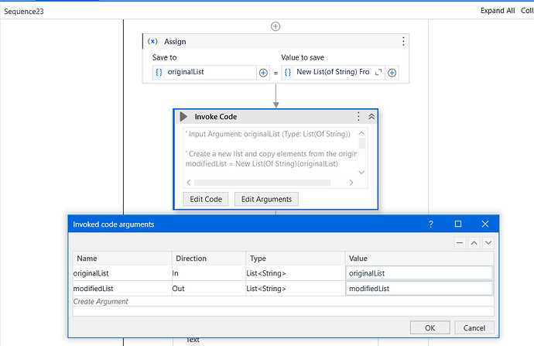Collapse the Invoke Code activity
The height and width of the screenshot is (346, 534).
point(371,116)
